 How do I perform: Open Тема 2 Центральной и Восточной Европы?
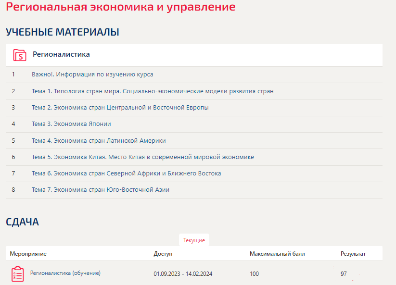120,108
